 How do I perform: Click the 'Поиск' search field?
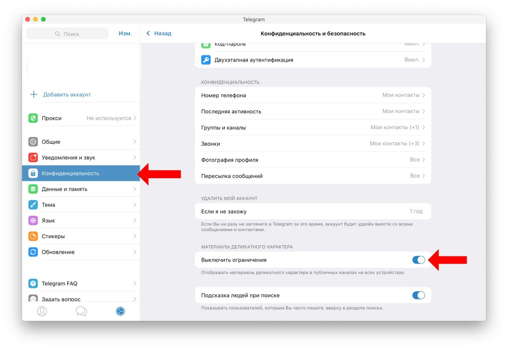coord(67,34)
